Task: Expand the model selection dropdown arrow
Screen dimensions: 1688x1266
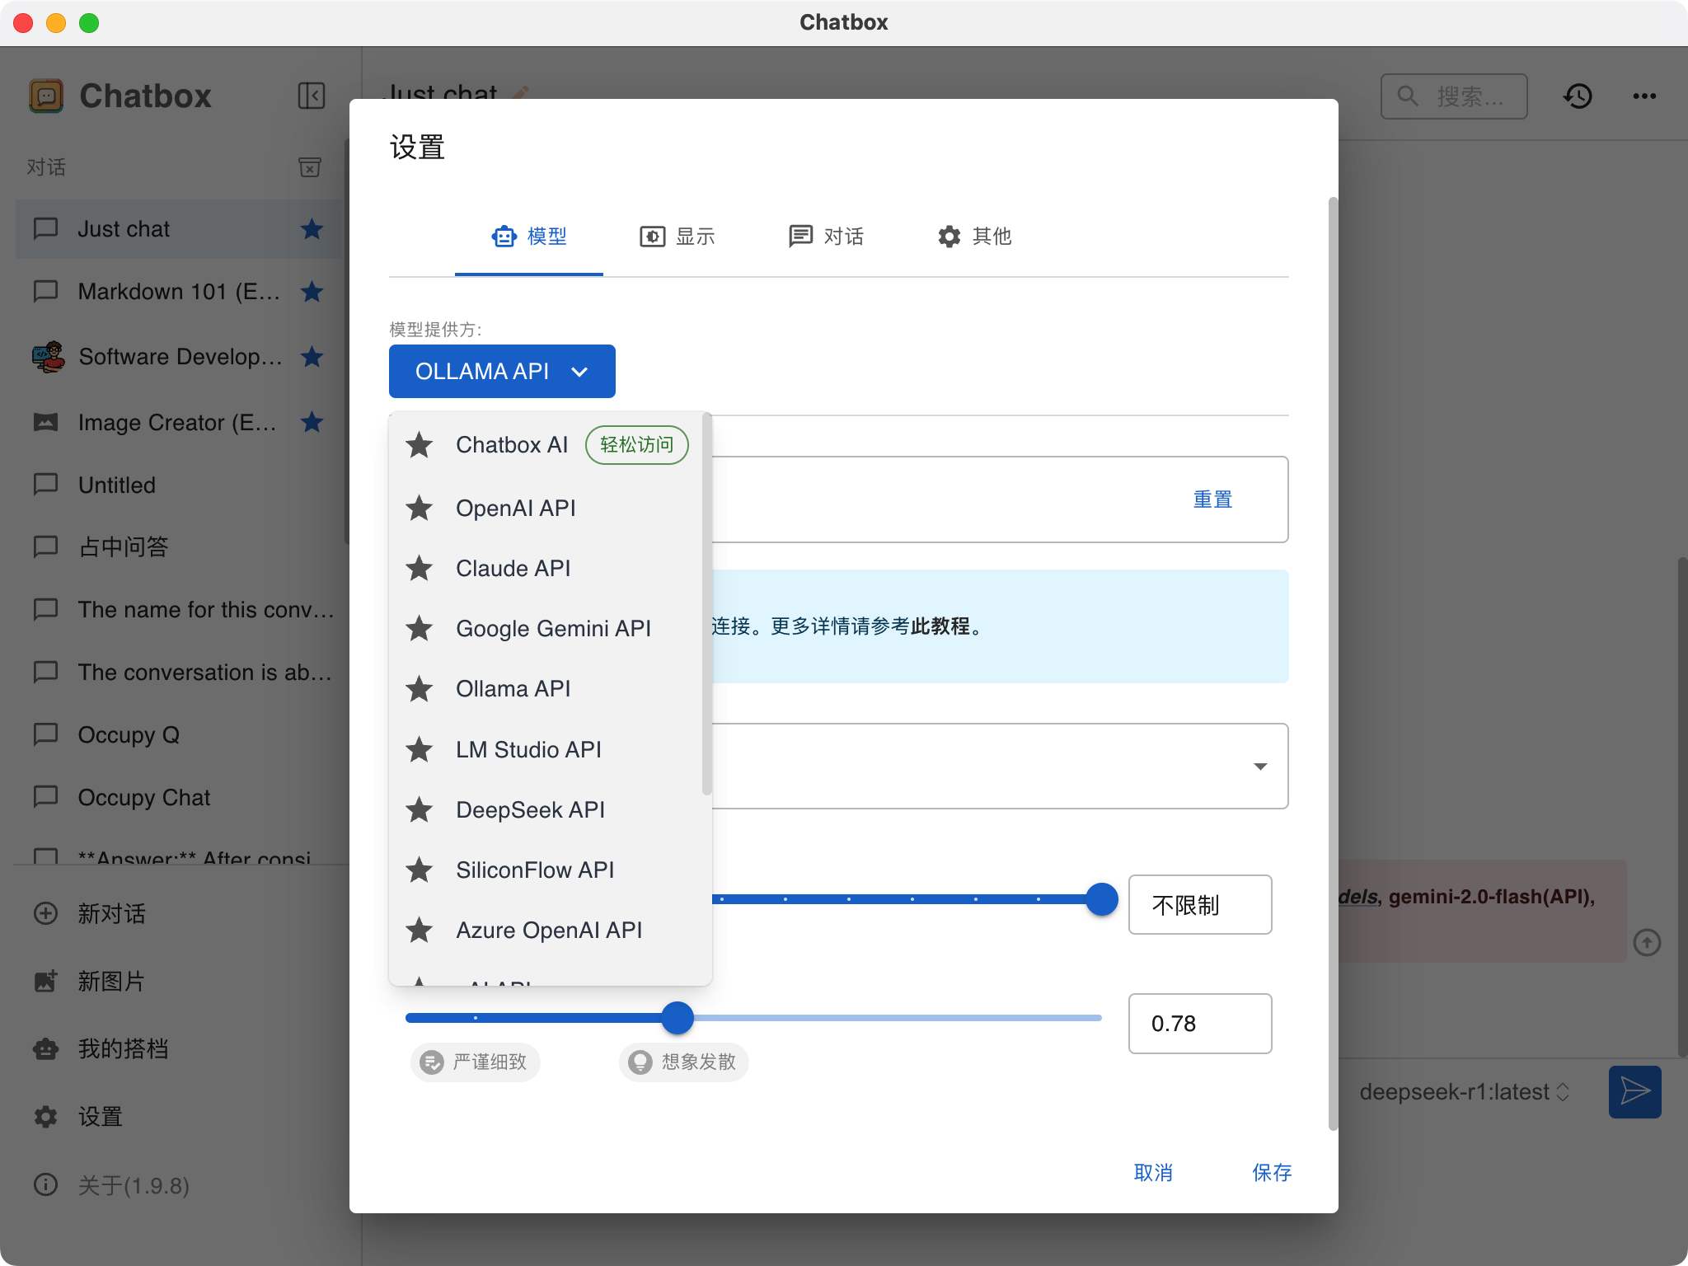Action: point(1260,767)
